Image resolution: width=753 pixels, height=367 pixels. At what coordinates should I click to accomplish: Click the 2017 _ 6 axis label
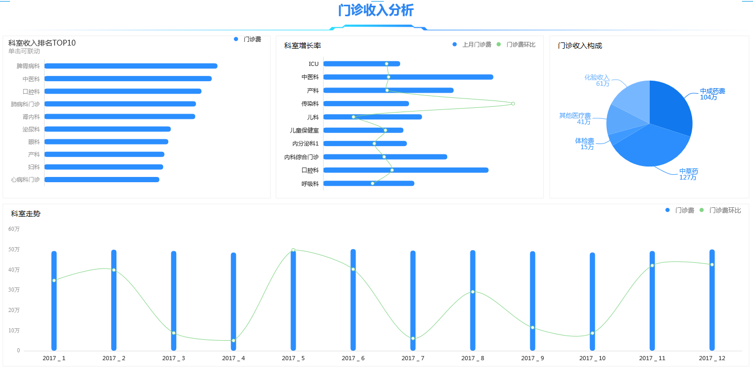point(353,358)
